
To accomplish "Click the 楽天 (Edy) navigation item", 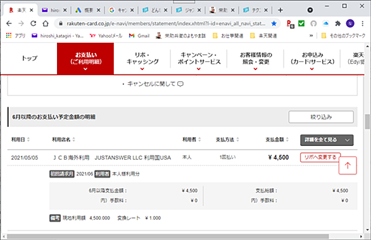I will click(356, 58).
